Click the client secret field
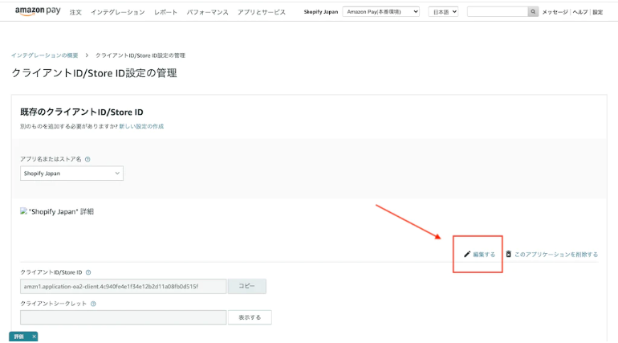This screenshot has width=618, height=343. coord(124,317)
